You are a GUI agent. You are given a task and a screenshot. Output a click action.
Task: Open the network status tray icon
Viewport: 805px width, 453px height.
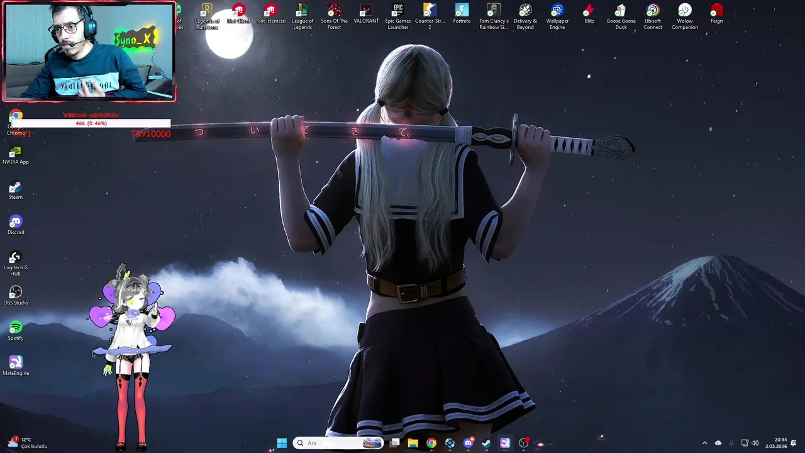(745, 443)
